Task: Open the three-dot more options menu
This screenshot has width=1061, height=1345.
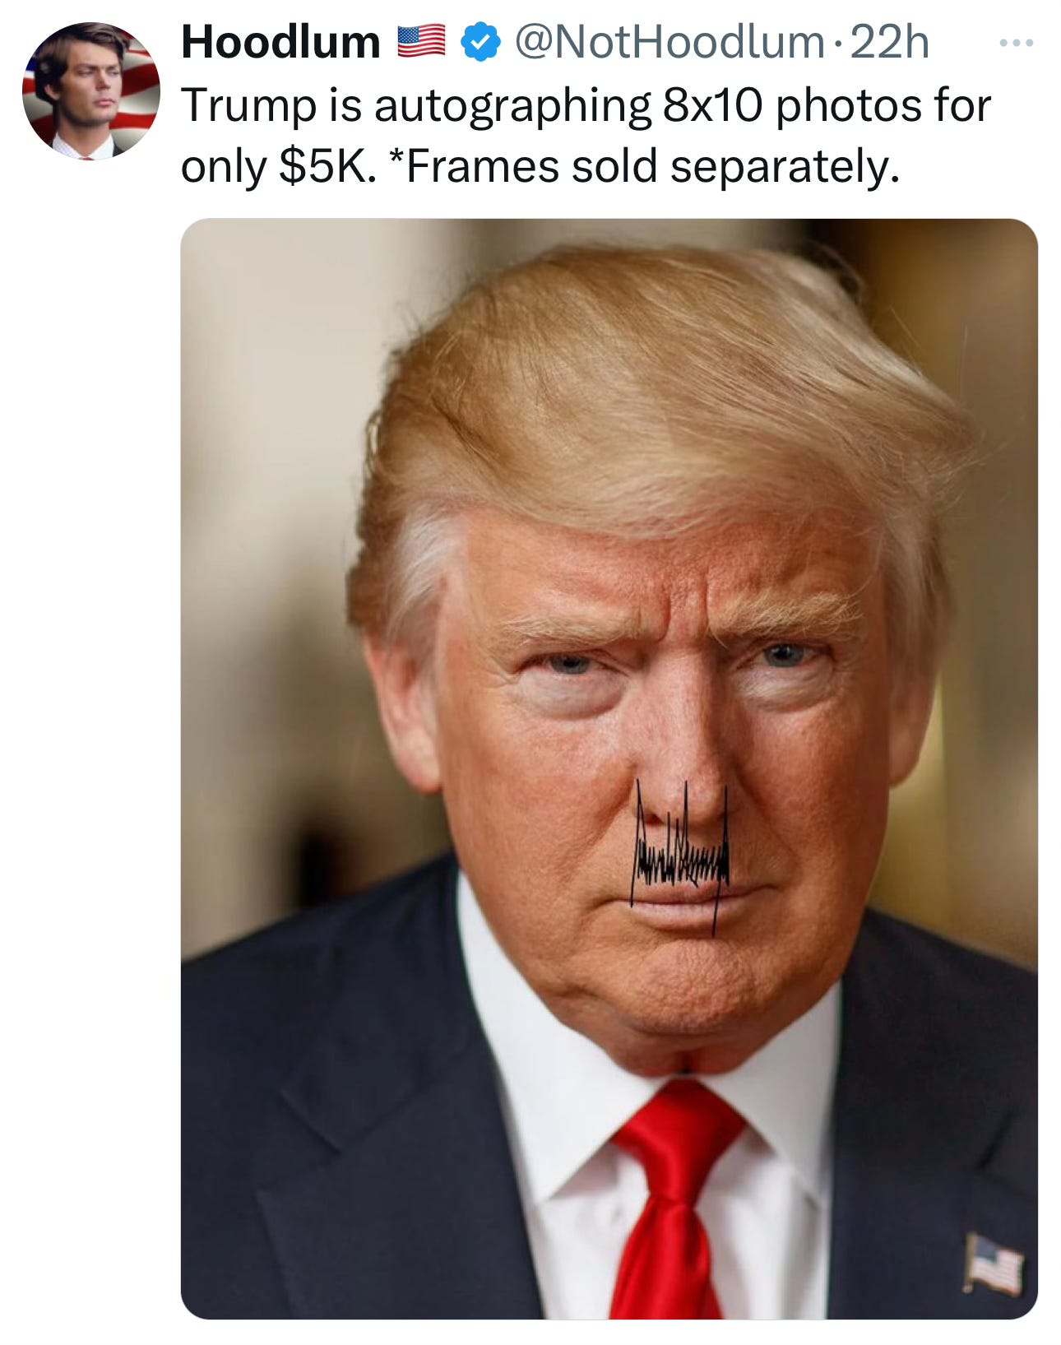Action: pyautogui.click(x=1017, y=43)
